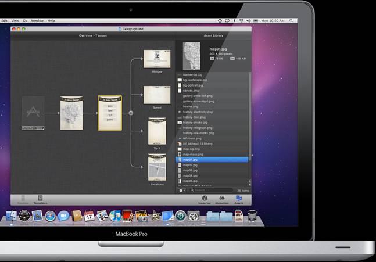Open the Templates toolbar icon
Image resolution: width=376 pixels, height=262 pixels.
tap(40, 199)
